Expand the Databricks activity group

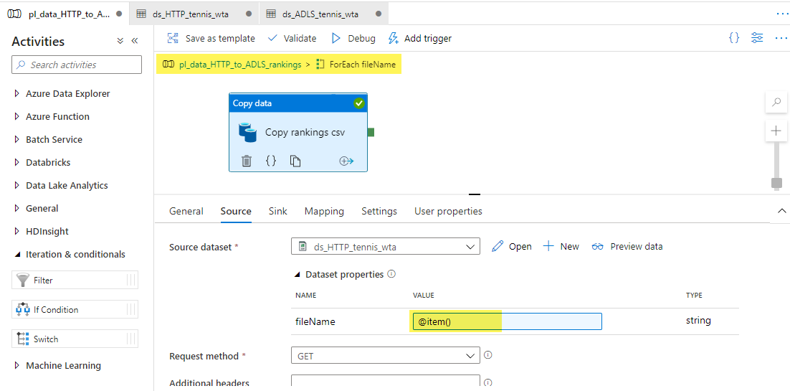click(17, 162)
